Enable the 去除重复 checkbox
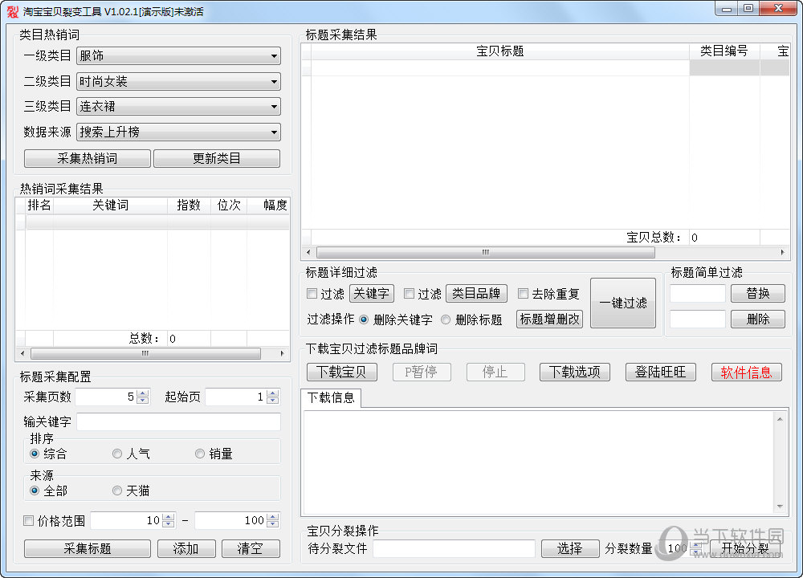The height and width of the screenshot is (578, 803). [x=523, y=294]
